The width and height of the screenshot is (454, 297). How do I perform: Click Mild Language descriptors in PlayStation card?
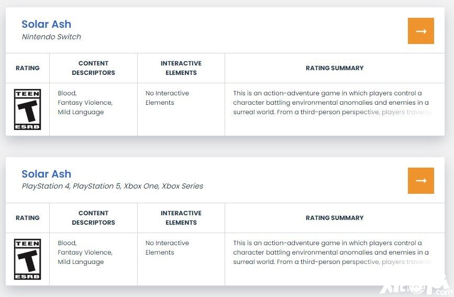[x=81, y=262]
